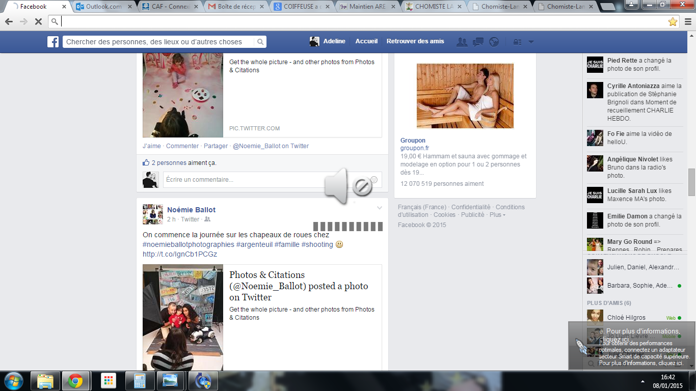Open the post options chevron on Noémie's post
The image size is (696, 391).
[379, 208]
